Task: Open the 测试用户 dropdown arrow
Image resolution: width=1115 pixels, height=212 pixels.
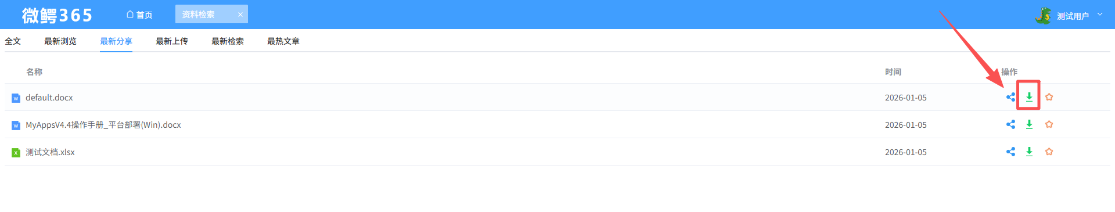Action: click(1099, 15)
